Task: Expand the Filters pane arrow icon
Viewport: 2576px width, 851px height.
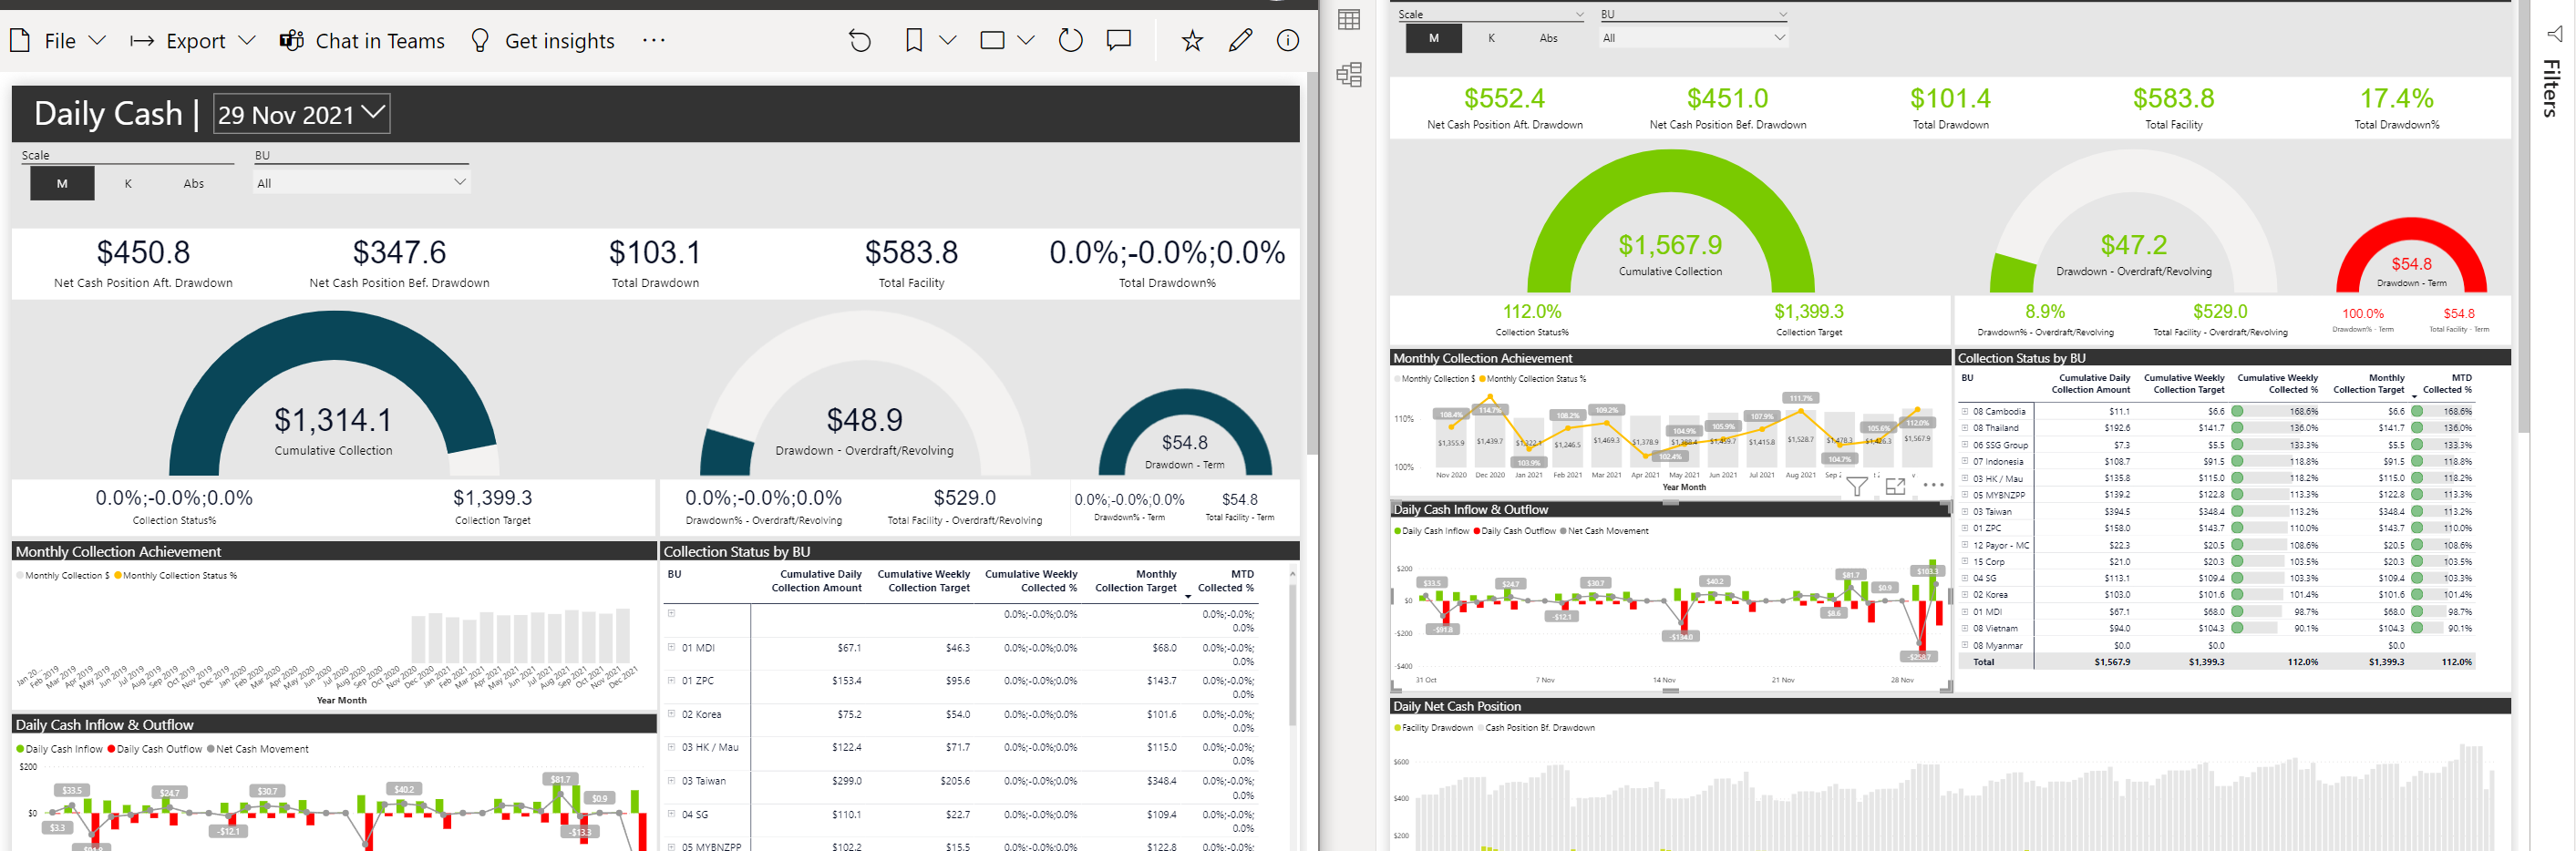Action: click(x=2554, y=34)
